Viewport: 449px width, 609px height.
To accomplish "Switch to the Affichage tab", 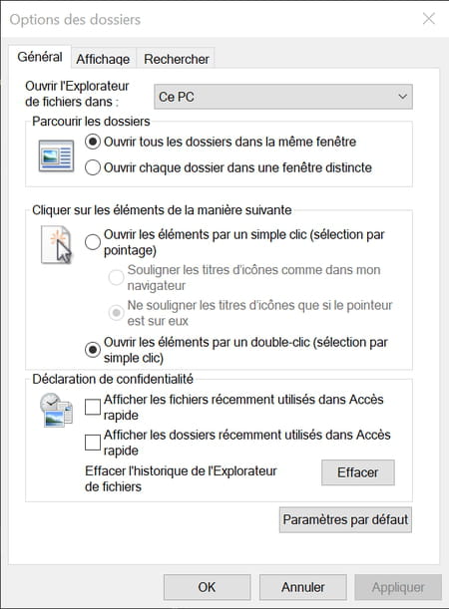I will [x=103, y=59].
